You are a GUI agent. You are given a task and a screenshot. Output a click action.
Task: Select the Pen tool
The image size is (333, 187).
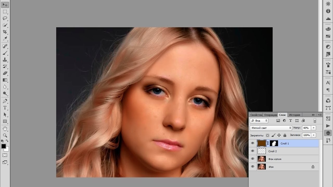tap(5, 101)
